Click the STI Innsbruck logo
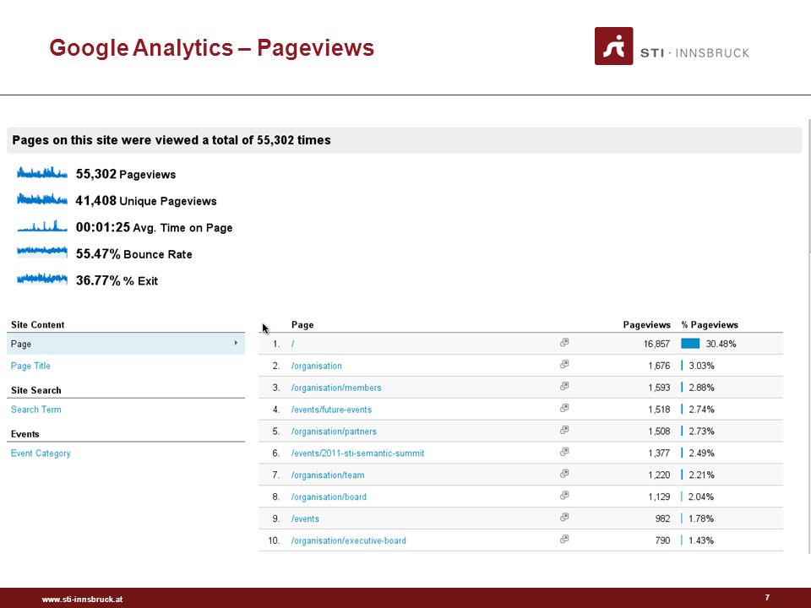 672,46
